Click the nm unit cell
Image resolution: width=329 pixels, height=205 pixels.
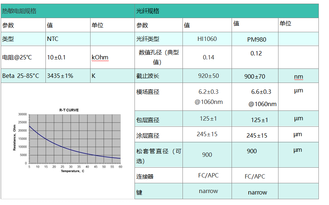[x=298, y=76]
